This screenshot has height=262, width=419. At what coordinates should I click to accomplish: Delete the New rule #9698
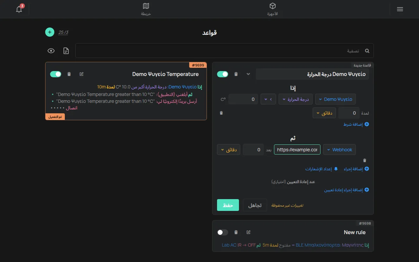tap(236, 232)
